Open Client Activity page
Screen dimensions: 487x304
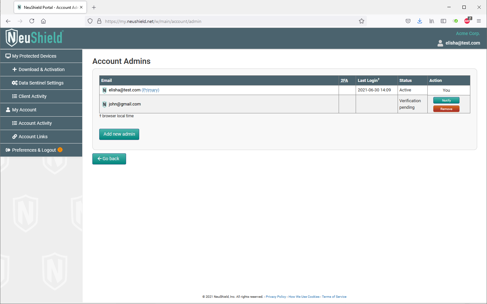click(x=41, y=96)
